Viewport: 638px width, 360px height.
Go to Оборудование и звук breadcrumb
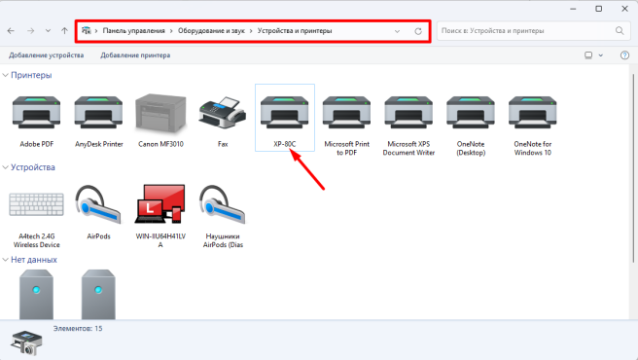pos(211,31)
